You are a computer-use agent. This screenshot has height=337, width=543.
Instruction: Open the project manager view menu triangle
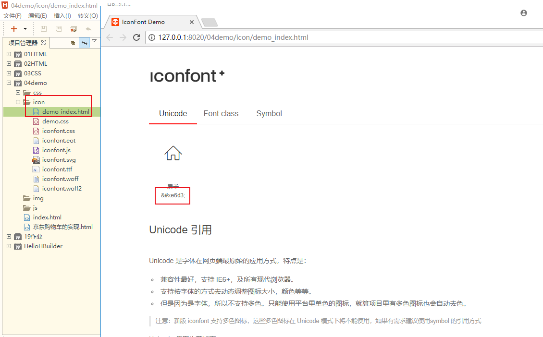point(94,41)
